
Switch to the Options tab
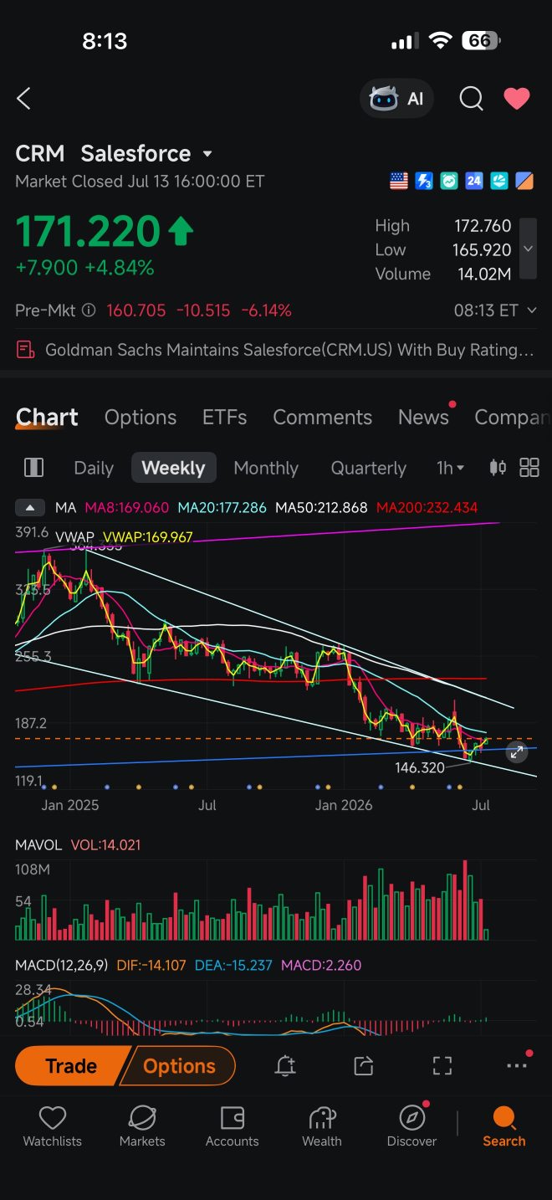141,417
